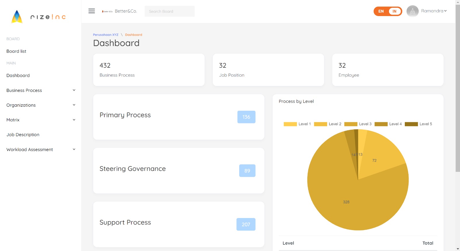The width and height of the screenshot is (460, 251).
Task: Expand the Business Process menu
Action: pyautogui.click(x=41, y=90)
